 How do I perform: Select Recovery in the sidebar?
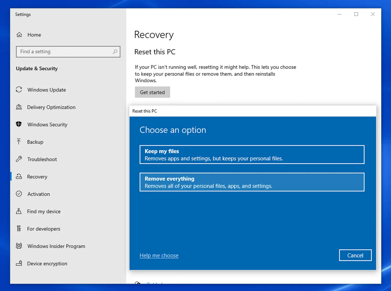37,177
